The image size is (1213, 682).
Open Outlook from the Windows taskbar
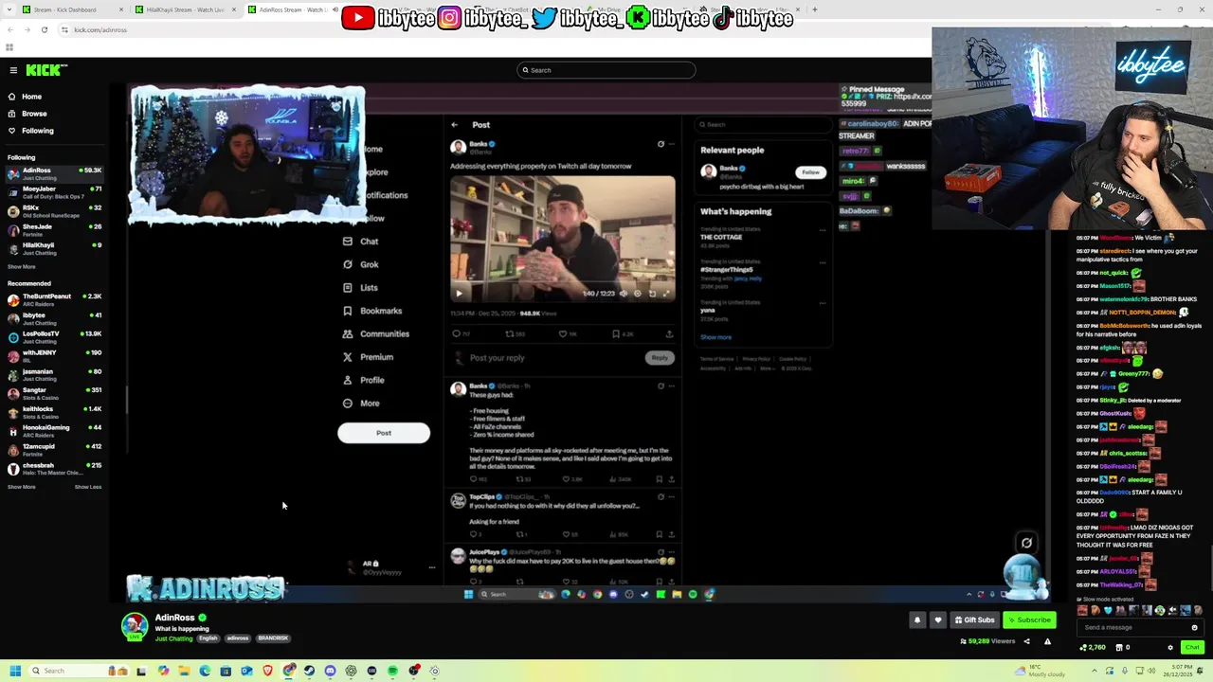(246, 671)
